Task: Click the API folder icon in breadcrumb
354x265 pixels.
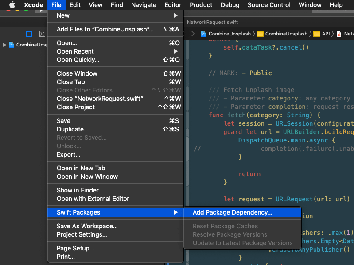Action: [x=317, y=34]
